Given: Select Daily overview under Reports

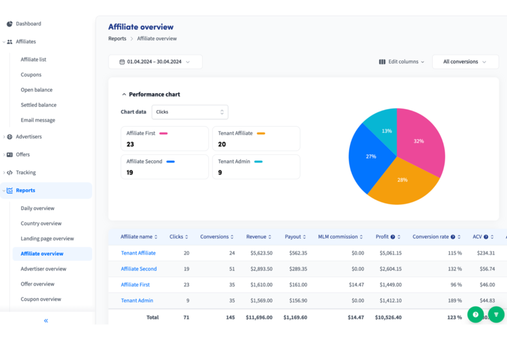Looking at the screenshot, I should pyautogui.click(x=37, y=208).
